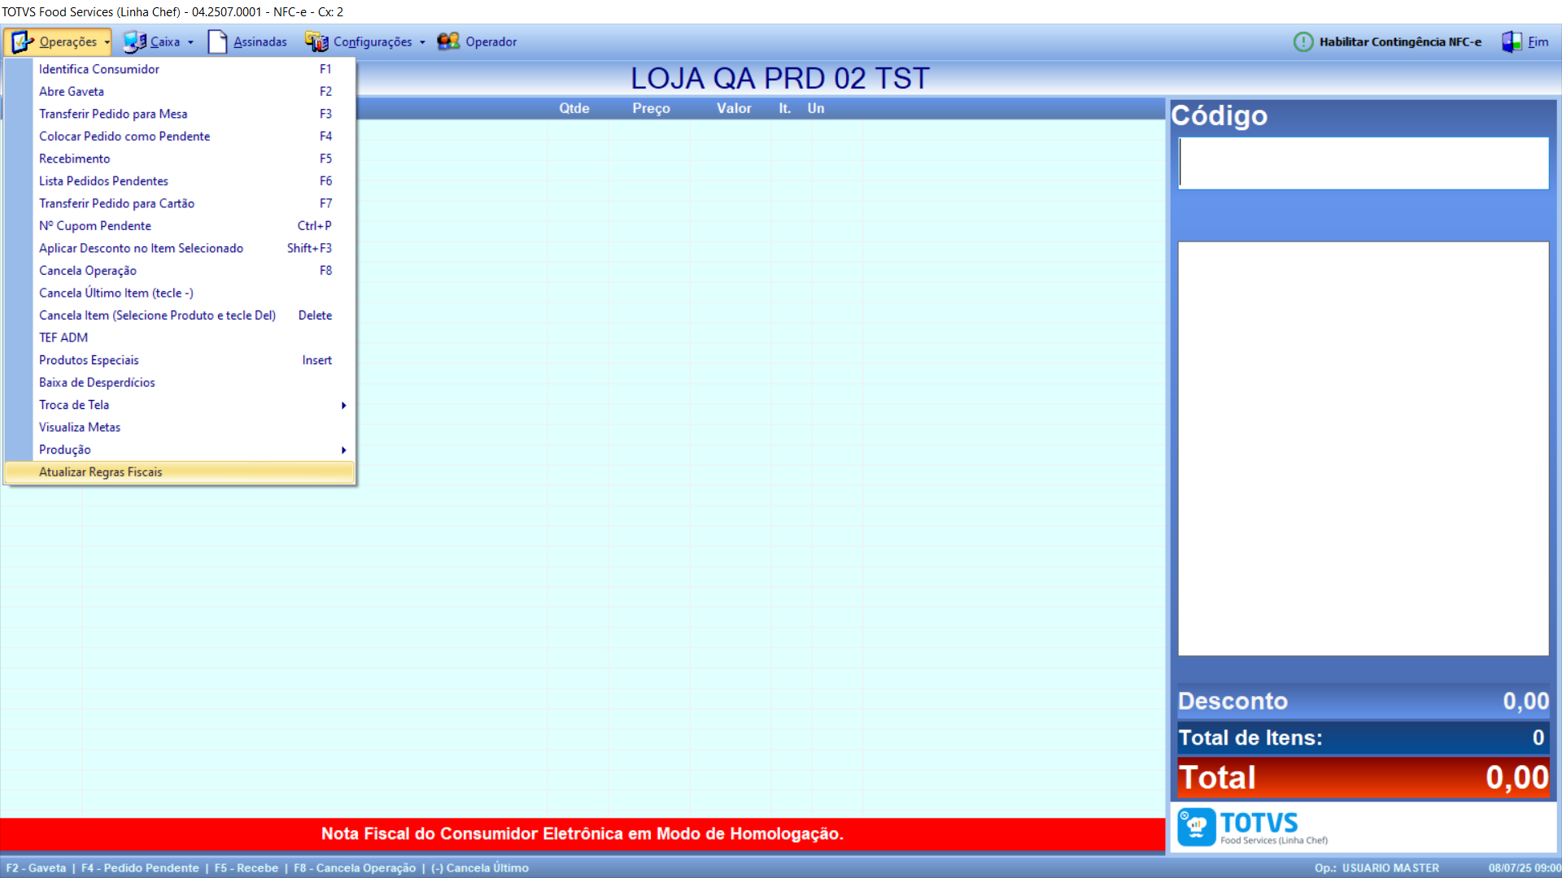Click the Caixa computer icon
Image resolution: width=1562 pixels, height=878 pixels.
tap(134, 41)
